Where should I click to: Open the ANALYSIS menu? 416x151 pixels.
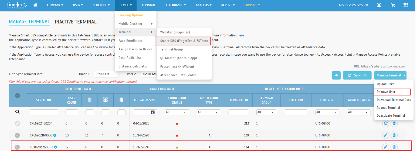coord(204,5)
